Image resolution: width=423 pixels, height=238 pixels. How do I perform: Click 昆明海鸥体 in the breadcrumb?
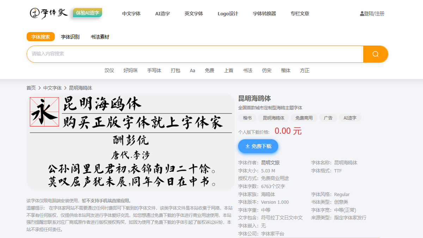[80, 88]
